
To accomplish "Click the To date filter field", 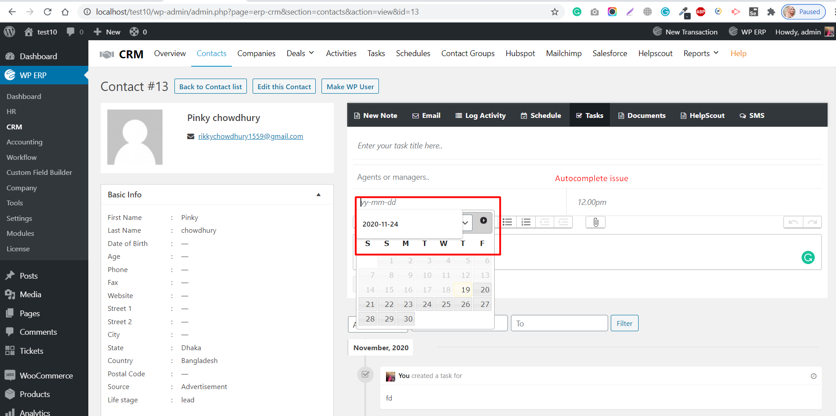I will 559,323.
